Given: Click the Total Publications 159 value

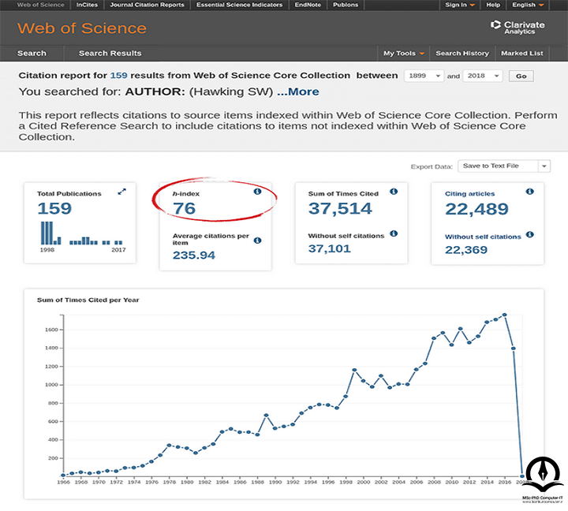Looking at the screenshot, I should pyautogui.click(x=54, y=209).
